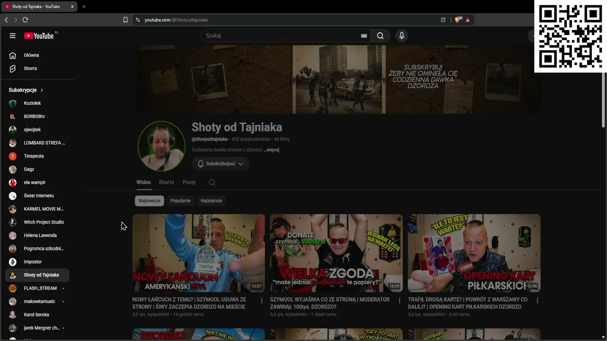This screenshot has height=341, width=607.
Task: Search within the channel using the tab-row magnifier
Action: coord(212,182)
